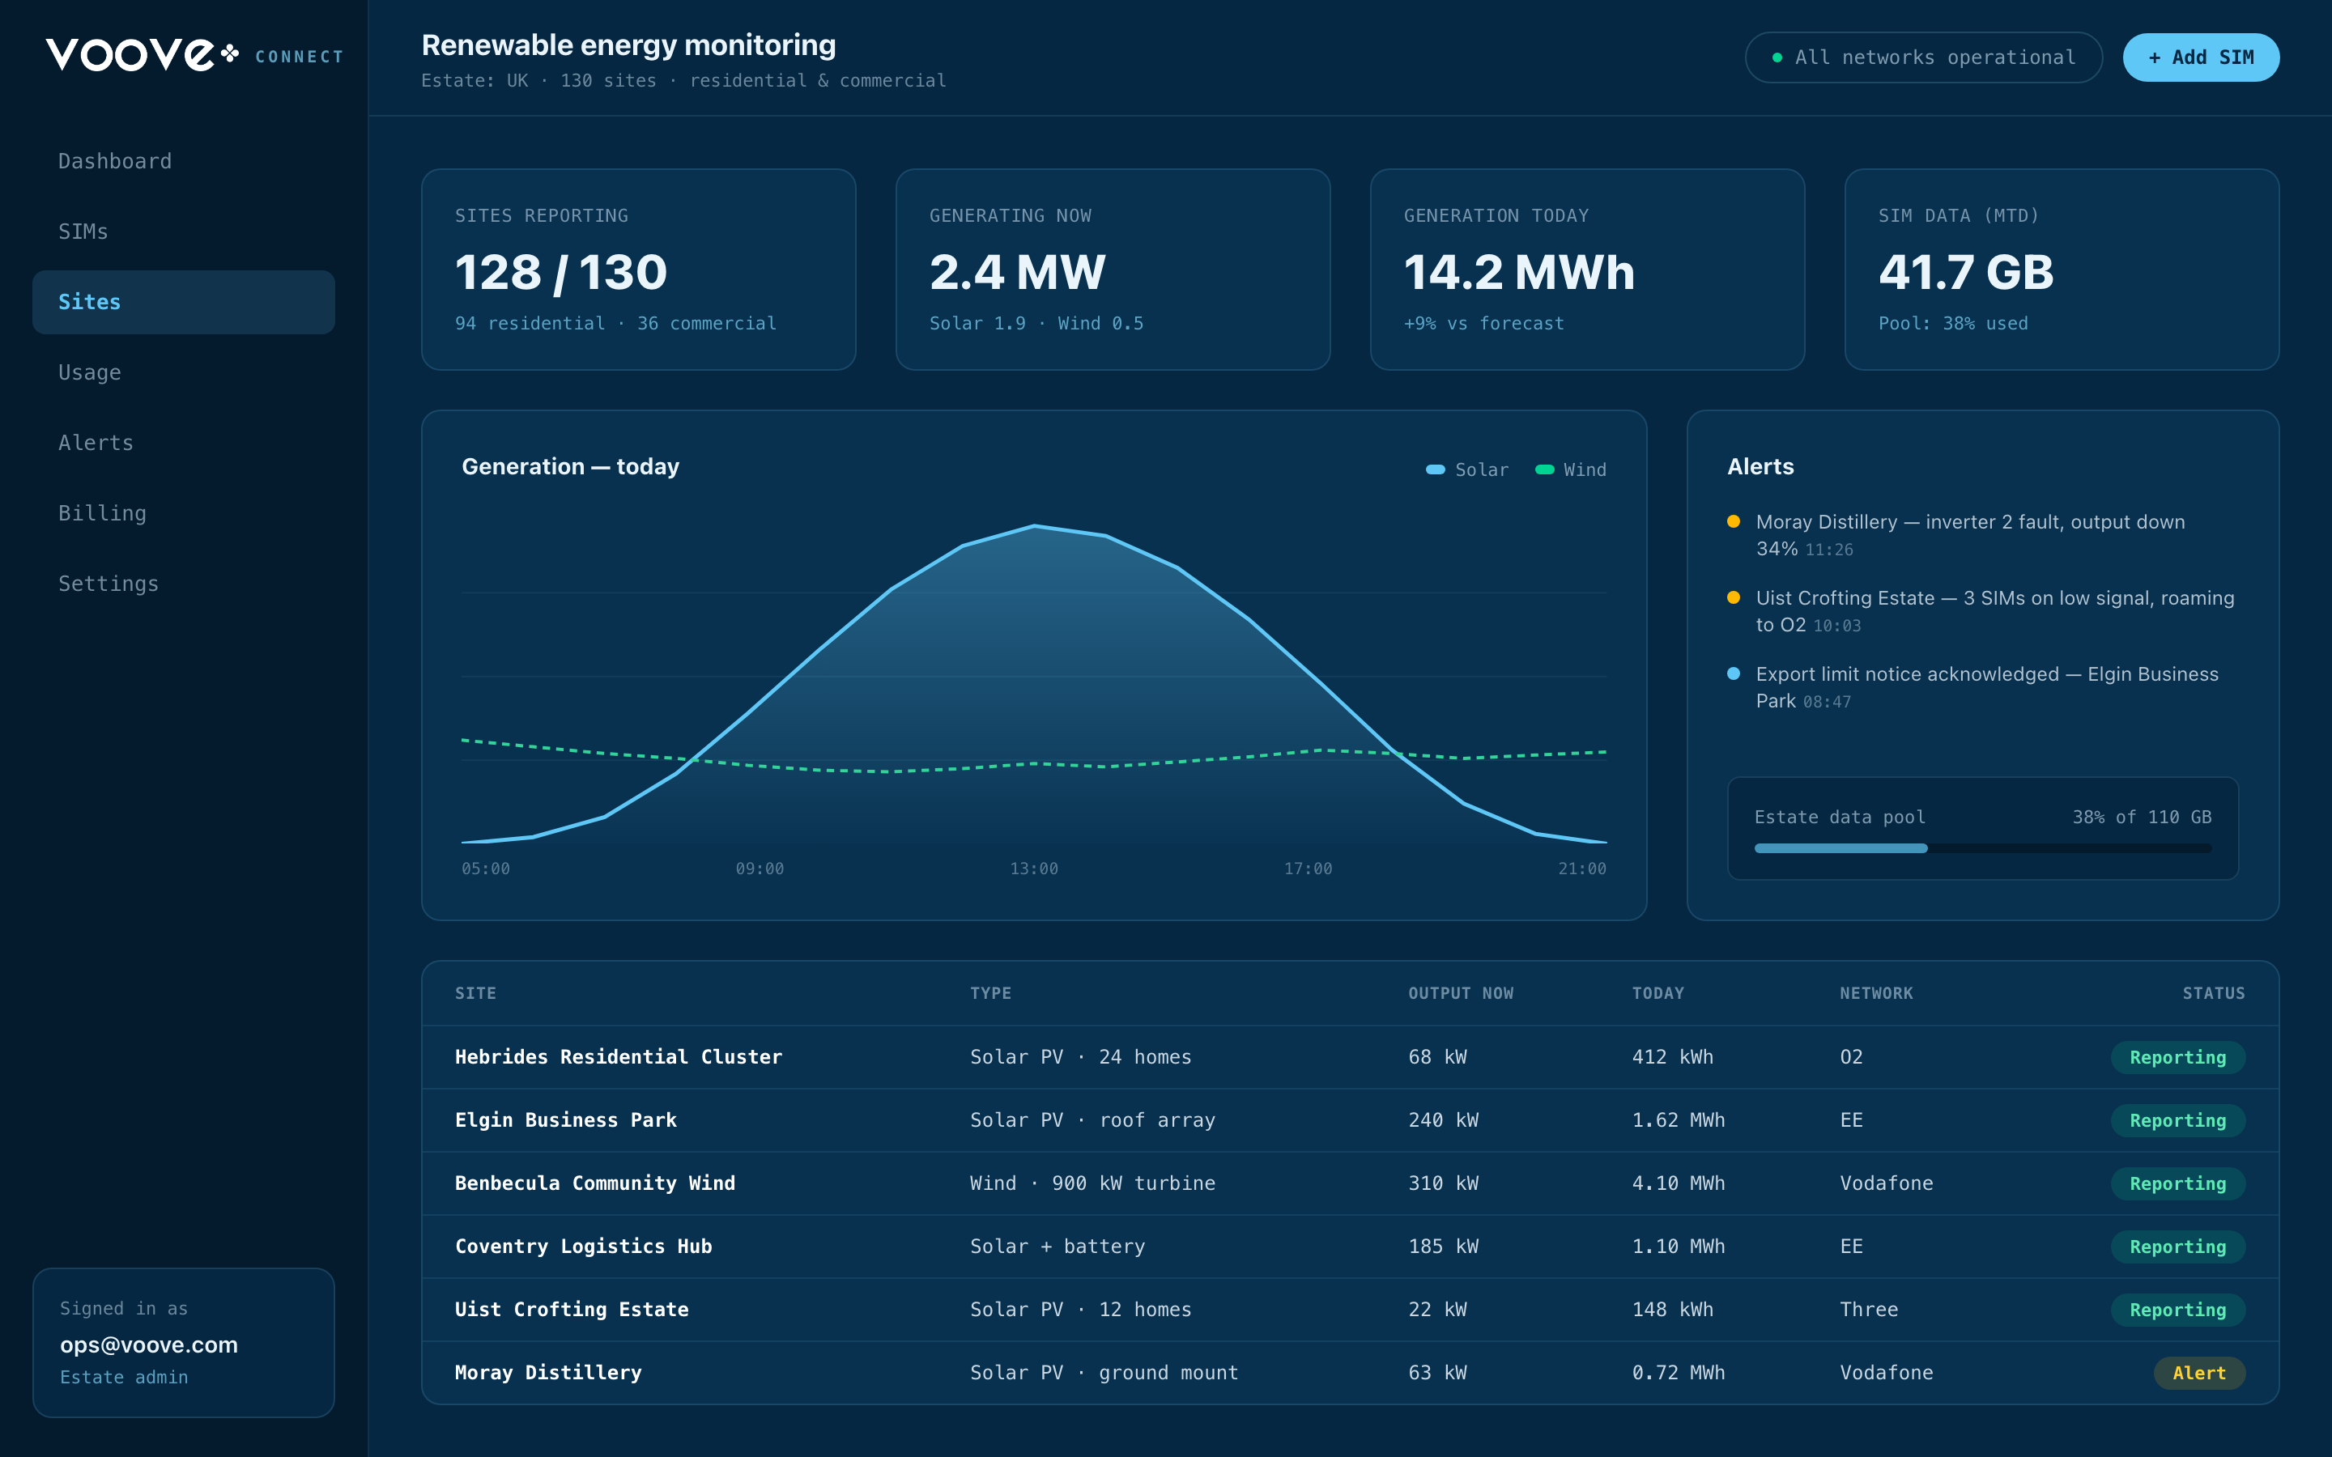The width and height of the screenshot is (2332, 1457).
Task: Select Benbecula Community Wind site
Action: pyautogui.click(x=1350, y=1183)
